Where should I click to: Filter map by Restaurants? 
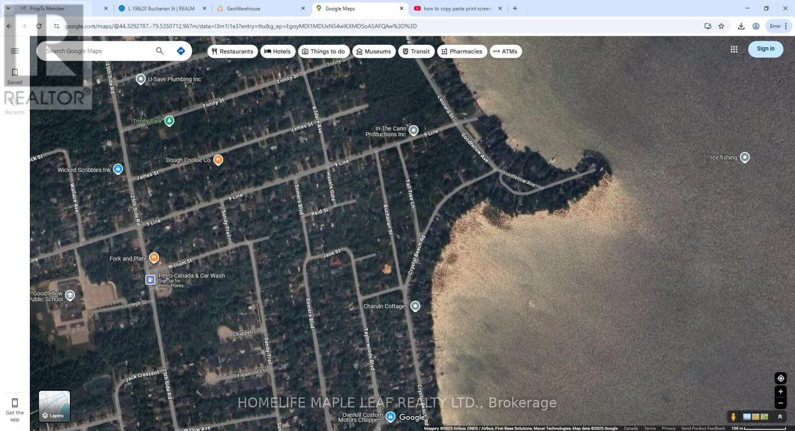pos(232,51)
